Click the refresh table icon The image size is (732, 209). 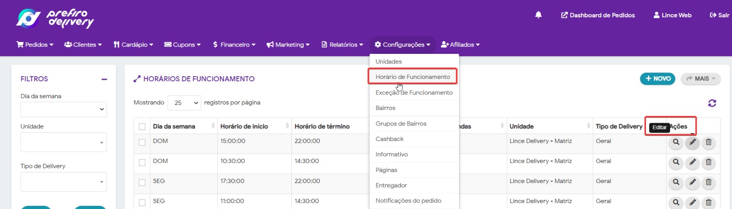tap(712, 103)
